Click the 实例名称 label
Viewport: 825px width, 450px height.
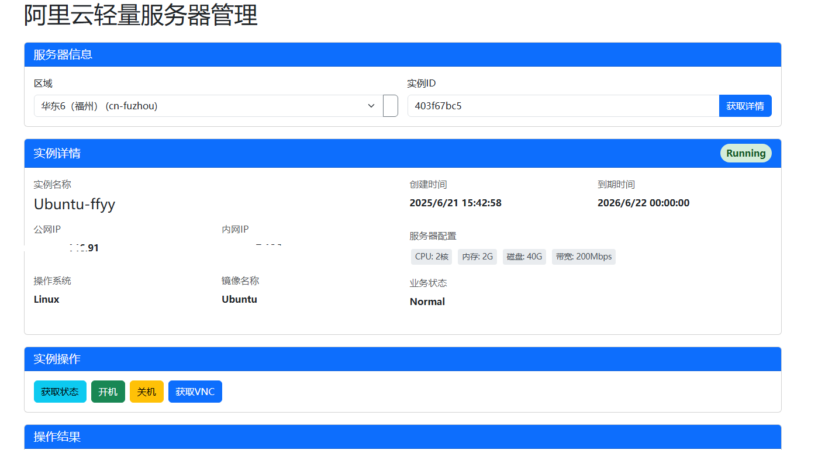(x=53, y=185)
